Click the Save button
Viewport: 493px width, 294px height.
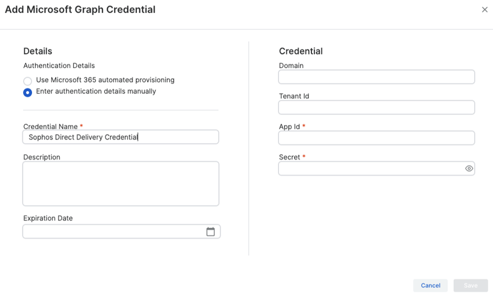coord(470,285)
